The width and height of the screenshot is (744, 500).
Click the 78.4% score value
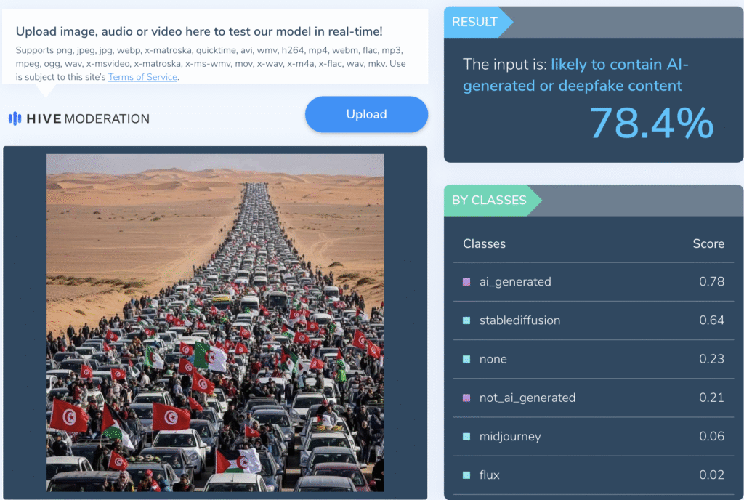[x=652, y=124]
